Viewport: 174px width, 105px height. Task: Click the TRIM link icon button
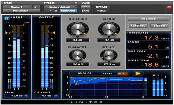[26, 96]
